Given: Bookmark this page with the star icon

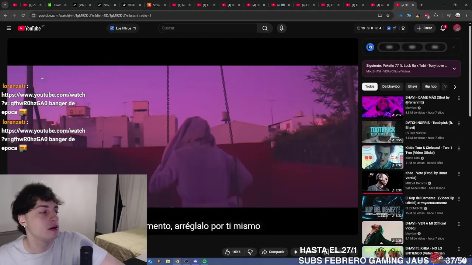Looking at the screenshot, I should point(388,15).
